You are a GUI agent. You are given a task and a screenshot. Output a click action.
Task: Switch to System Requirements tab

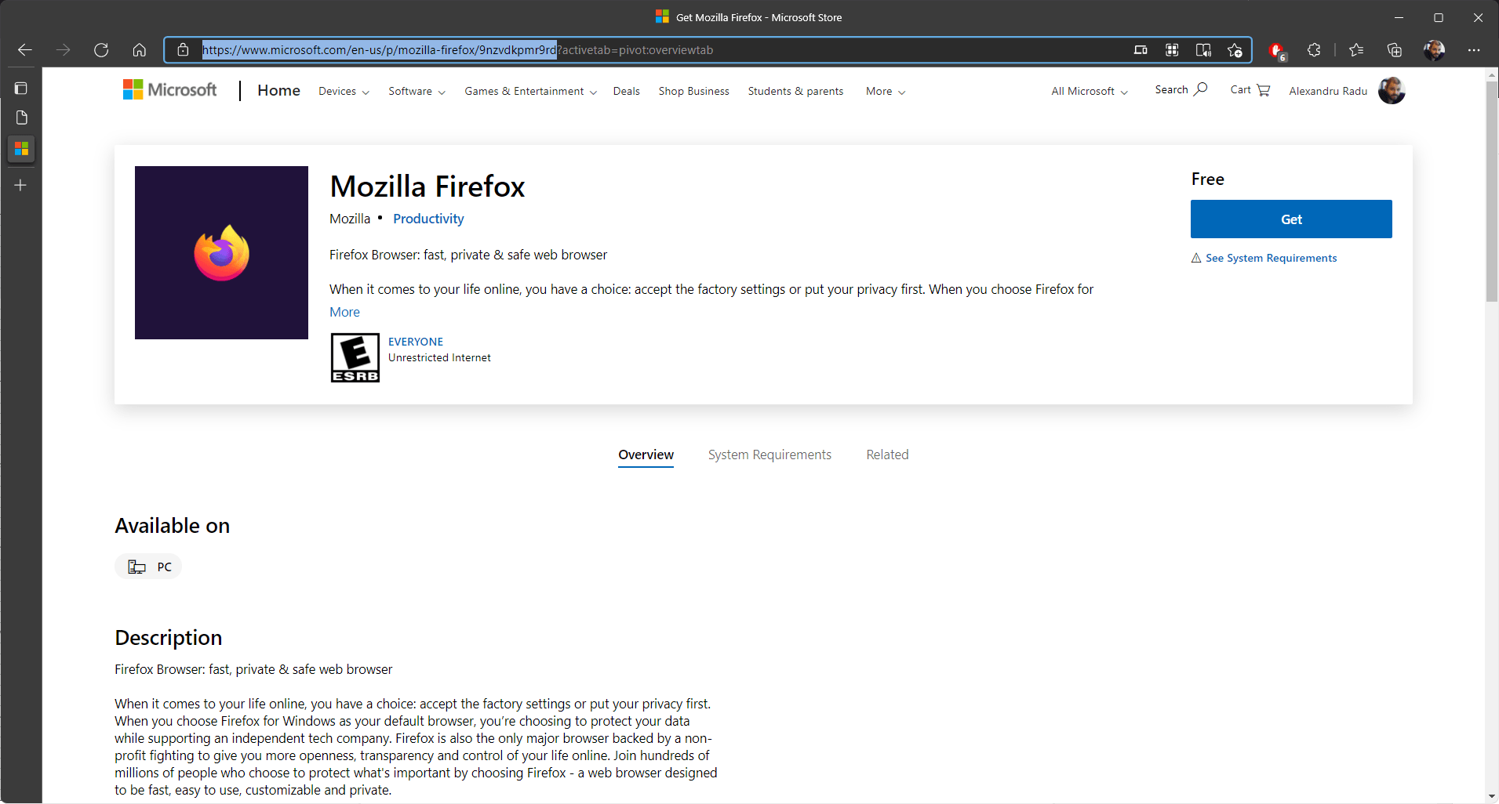click(770, 455)
